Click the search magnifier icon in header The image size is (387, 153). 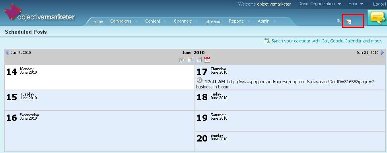tap(339, 21)
